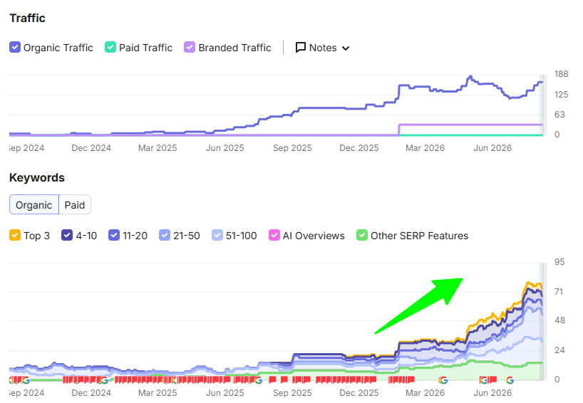This screenshot has height=403, width=583.
Task: Uncheck the Paid Traffic checkbox
Action: click(110, 48)
